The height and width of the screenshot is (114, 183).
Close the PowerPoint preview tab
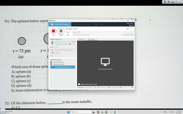[86, 39]
